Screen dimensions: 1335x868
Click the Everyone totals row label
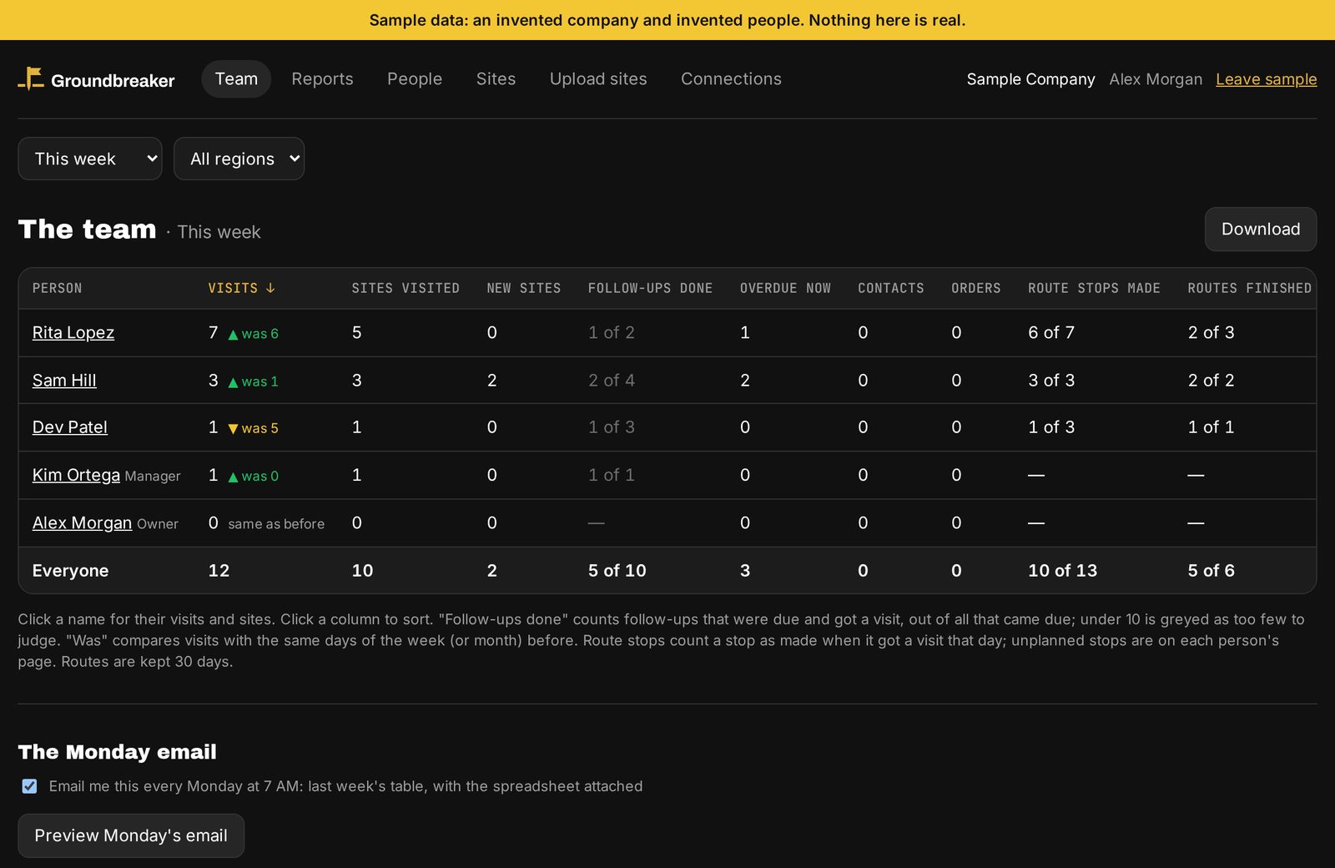70,570
